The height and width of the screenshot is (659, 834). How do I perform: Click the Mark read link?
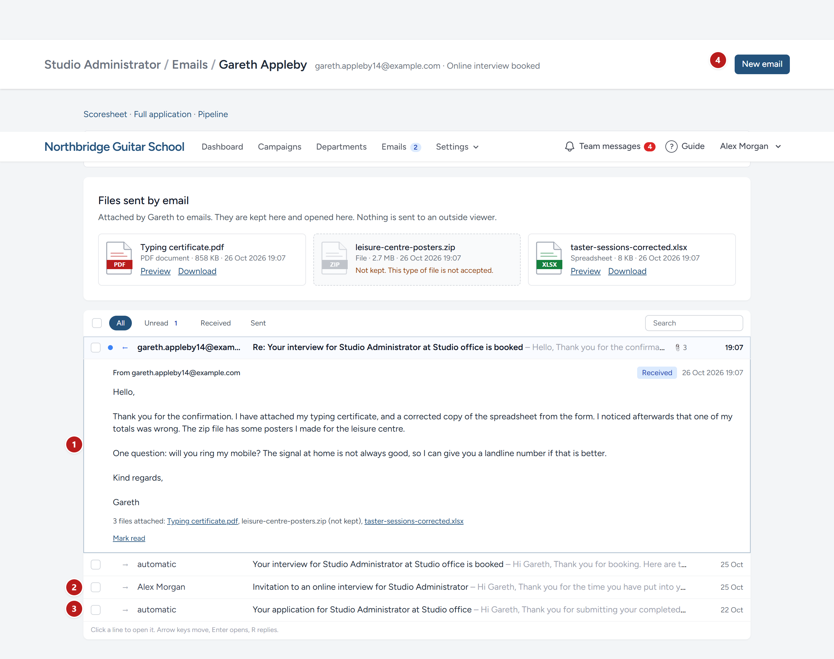click(x=129, y=538)
